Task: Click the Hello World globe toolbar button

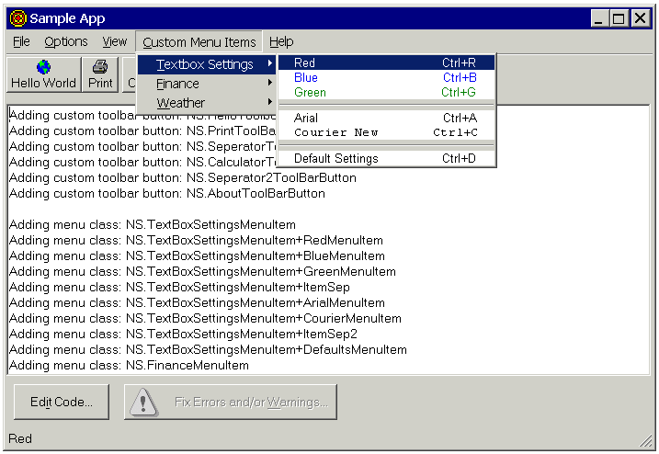Action: coord(43,74)
